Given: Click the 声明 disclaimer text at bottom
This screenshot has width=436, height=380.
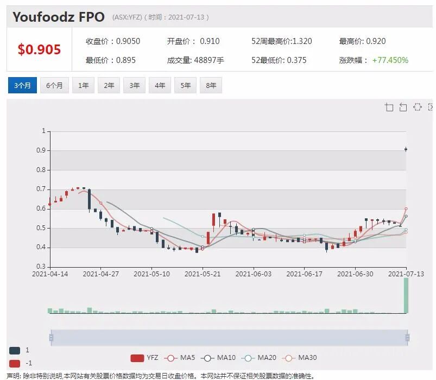Looking at the screenshot, I should pyautogui.click(x=161, y=376).
